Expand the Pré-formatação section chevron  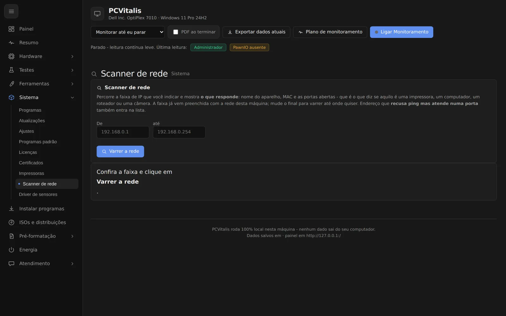[72, 236]
